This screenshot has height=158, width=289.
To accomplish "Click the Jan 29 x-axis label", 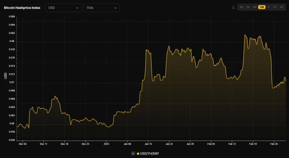I will click(190, 144).
